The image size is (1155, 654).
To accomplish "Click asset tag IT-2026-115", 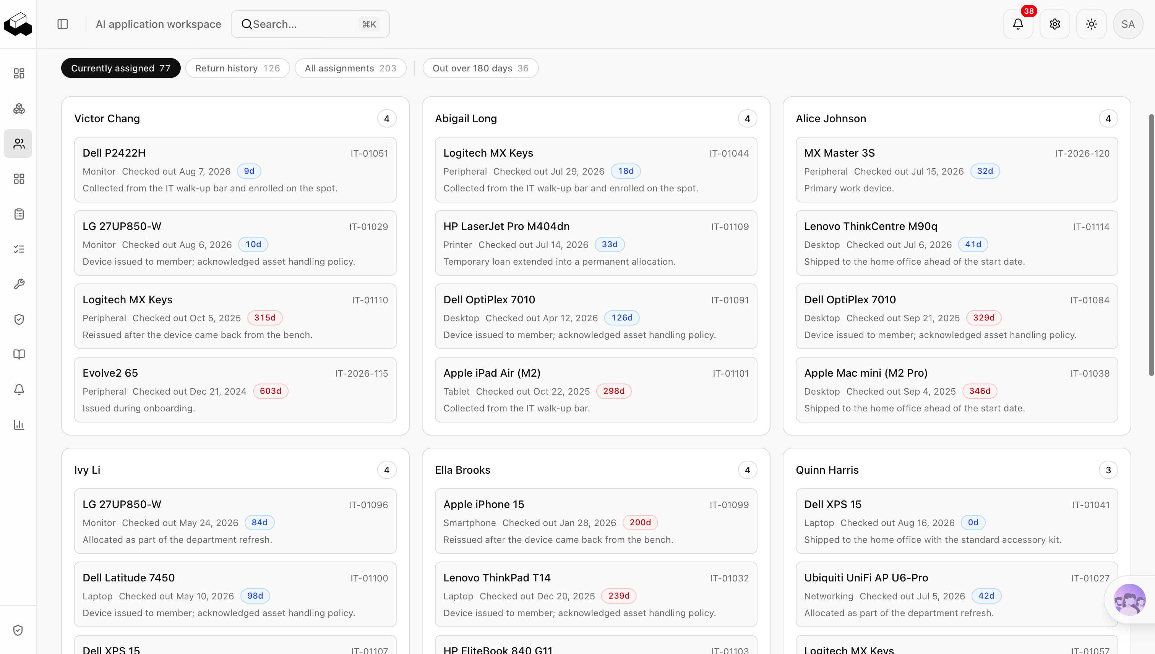I will pyautogui.click(x=361, y=374).
